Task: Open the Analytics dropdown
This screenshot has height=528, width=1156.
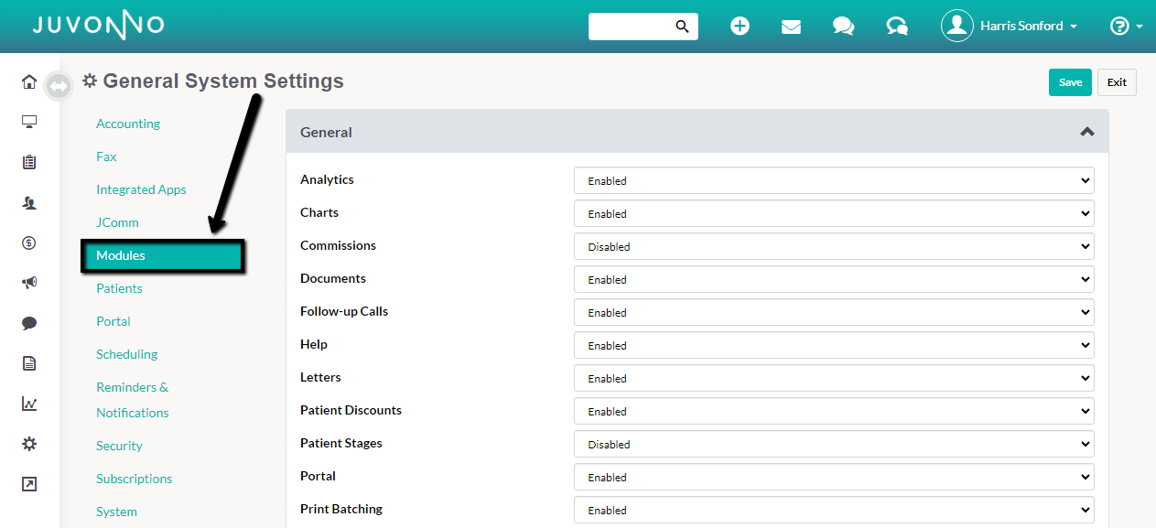Action: point(834,180)
